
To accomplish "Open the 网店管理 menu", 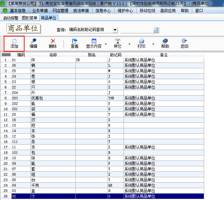I will pos(60,11).
